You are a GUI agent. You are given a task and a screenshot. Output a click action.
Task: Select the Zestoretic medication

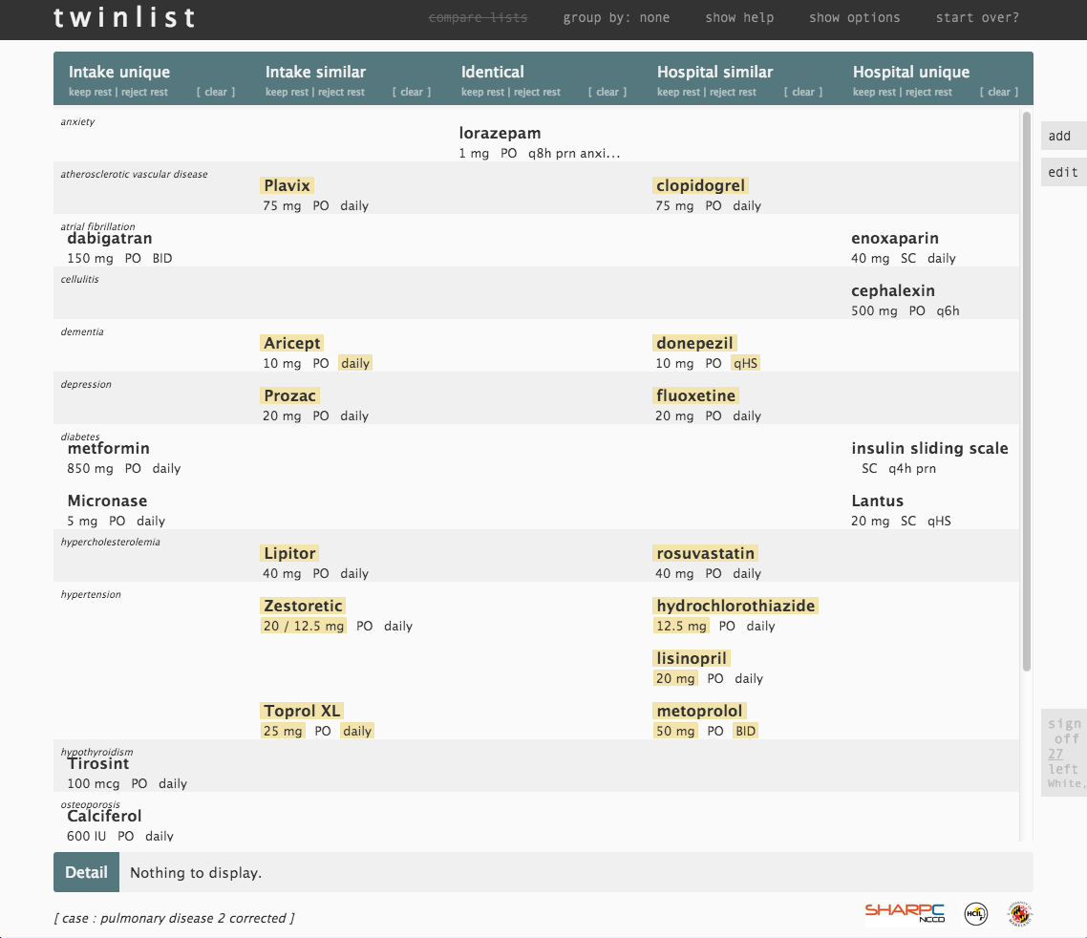click(x=303, y=606)
